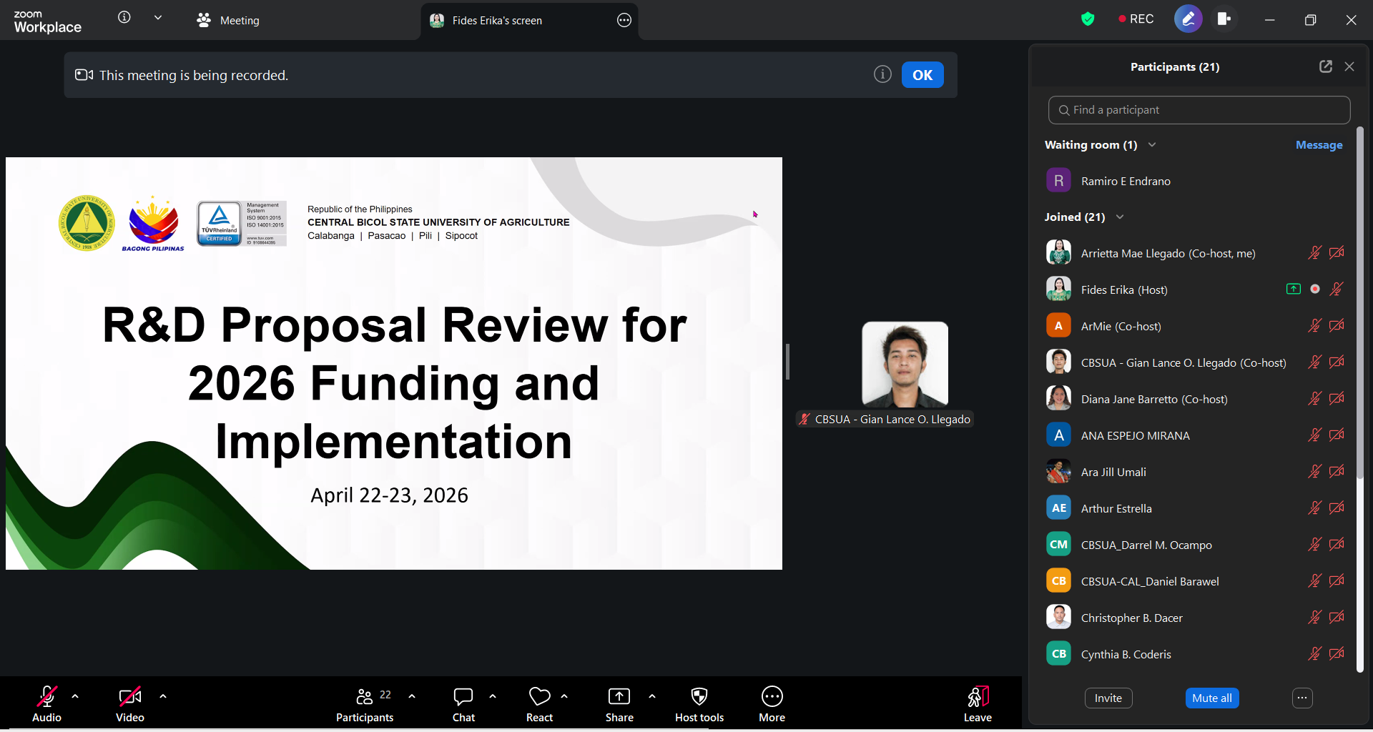The height and width of the screenshot is (732, 1373).
Task: Click the green encryption shield icon
Action: (x=1088, y=19)
